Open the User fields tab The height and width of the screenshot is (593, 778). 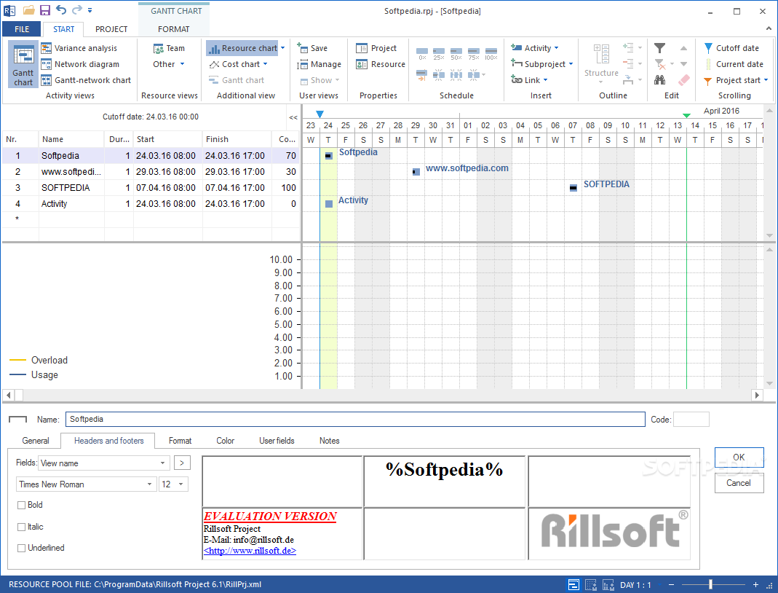pyautogui.click(x=277, y=441)
